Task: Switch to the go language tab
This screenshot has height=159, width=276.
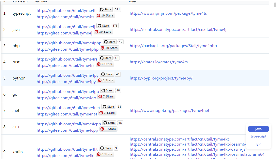Action: (x=258, y=144)
